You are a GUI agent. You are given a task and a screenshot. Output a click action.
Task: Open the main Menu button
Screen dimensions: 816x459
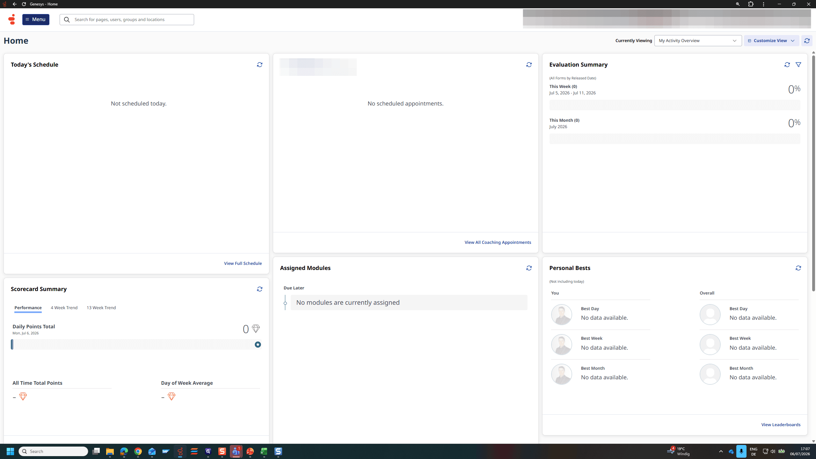pyautogui.click(x=36, y=19)
